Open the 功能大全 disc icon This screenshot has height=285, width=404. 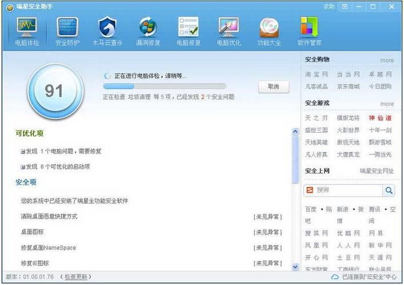269,28
